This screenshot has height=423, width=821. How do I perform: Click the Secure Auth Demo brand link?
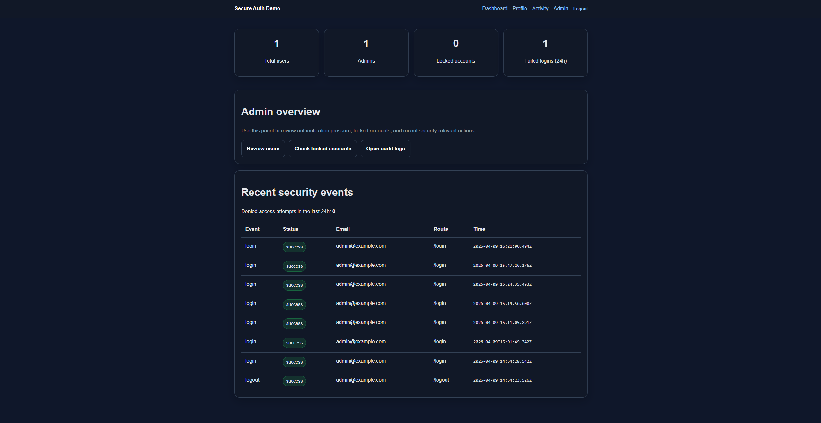257,8
